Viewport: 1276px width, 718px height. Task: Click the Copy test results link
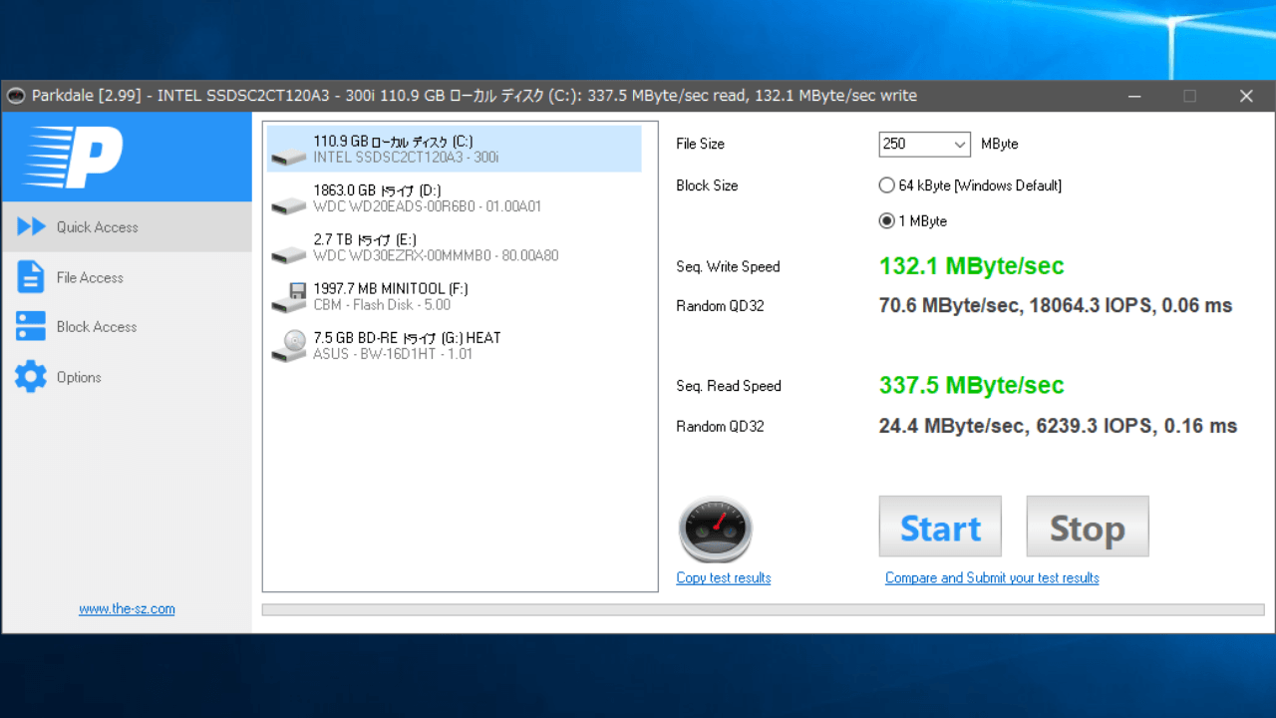tap(724, 577)
